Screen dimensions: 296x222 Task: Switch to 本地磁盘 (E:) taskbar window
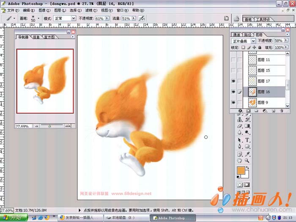point(126,218)
